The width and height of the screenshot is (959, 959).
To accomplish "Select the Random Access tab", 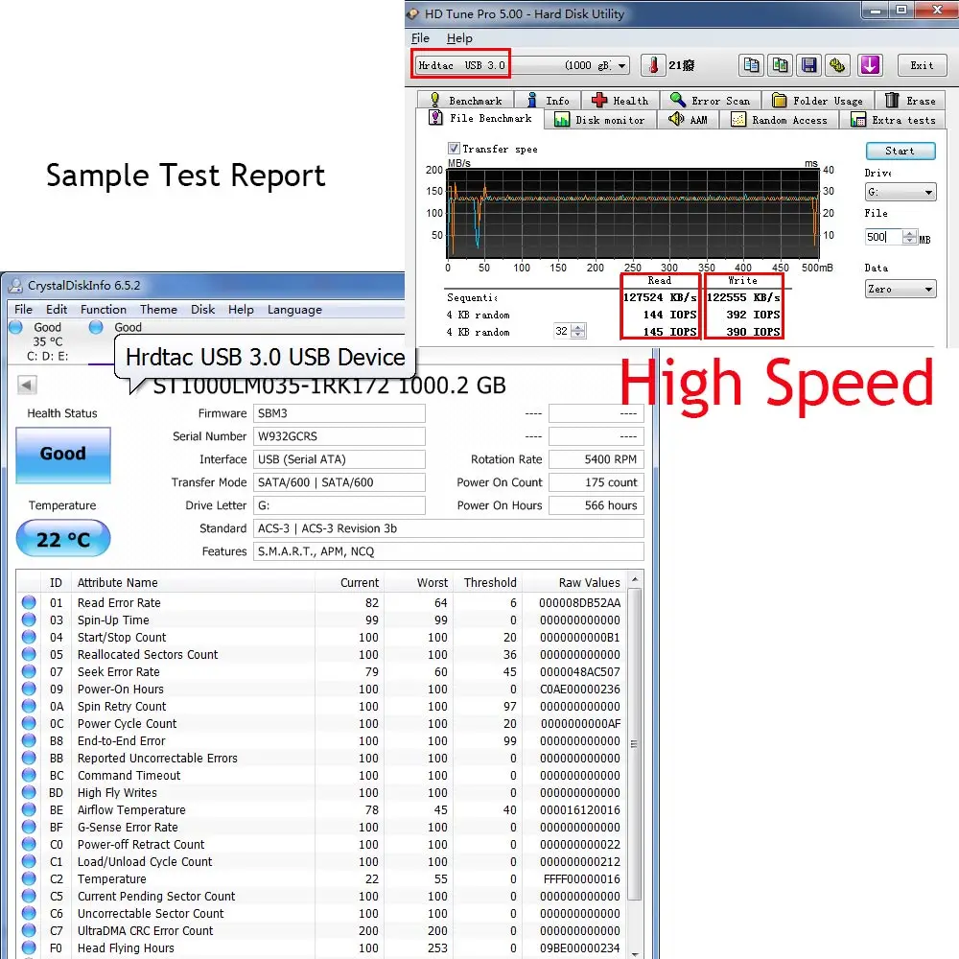I will 779,120.
